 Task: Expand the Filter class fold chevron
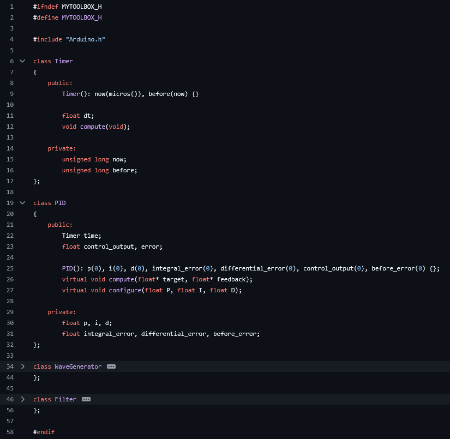pos(22,399)
